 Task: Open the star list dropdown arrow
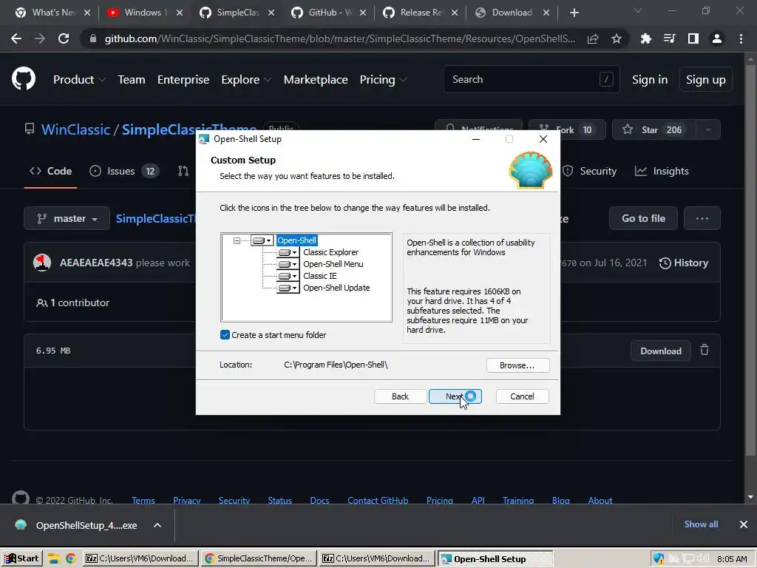coord(708,129)
